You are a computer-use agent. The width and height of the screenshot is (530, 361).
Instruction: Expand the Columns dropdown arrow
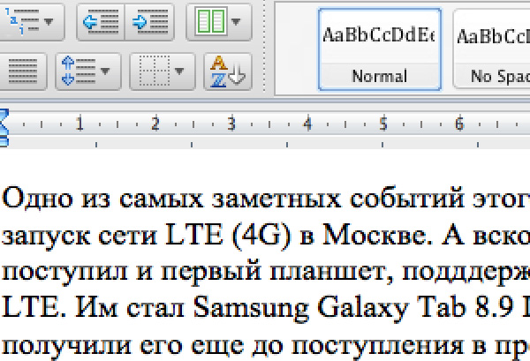[x=236, y=22]
